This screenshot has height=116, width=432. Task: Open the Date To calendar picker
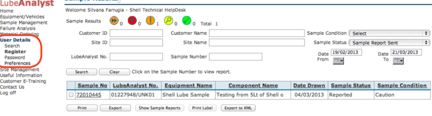click(398, 61)
